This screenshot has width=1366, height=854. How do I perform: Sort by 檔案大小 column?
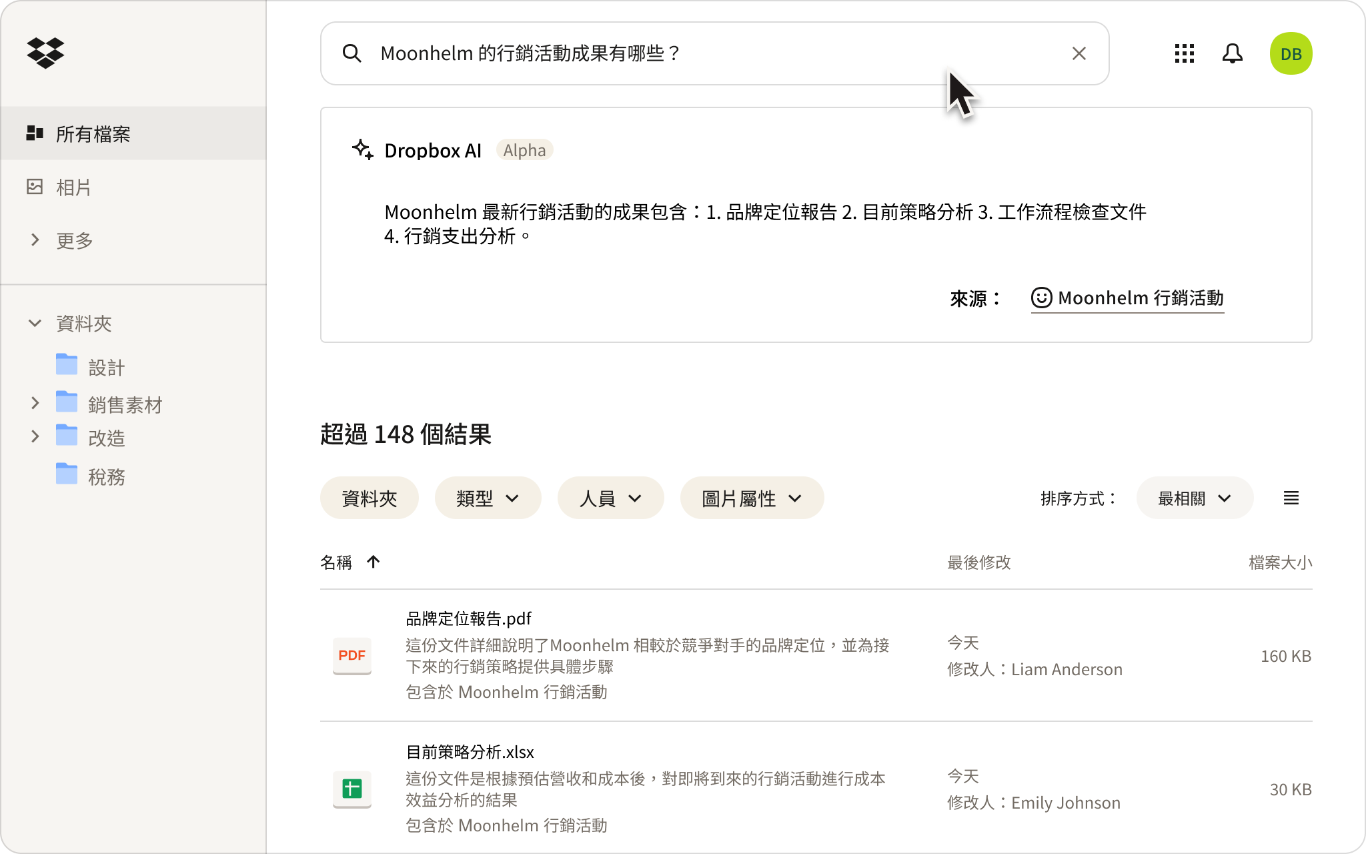pos(1280,562)
